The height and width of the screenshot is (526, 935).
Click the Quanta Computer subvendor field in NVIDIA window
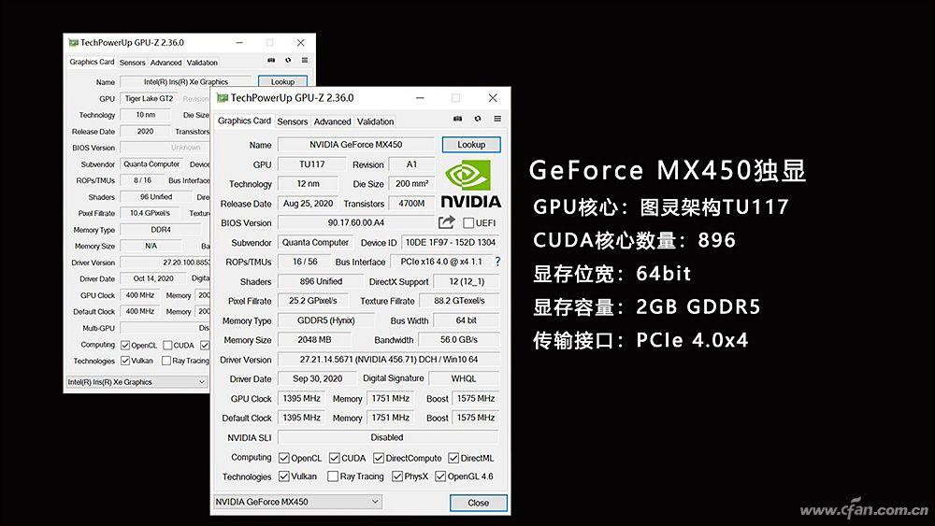[x=315, y=243]
